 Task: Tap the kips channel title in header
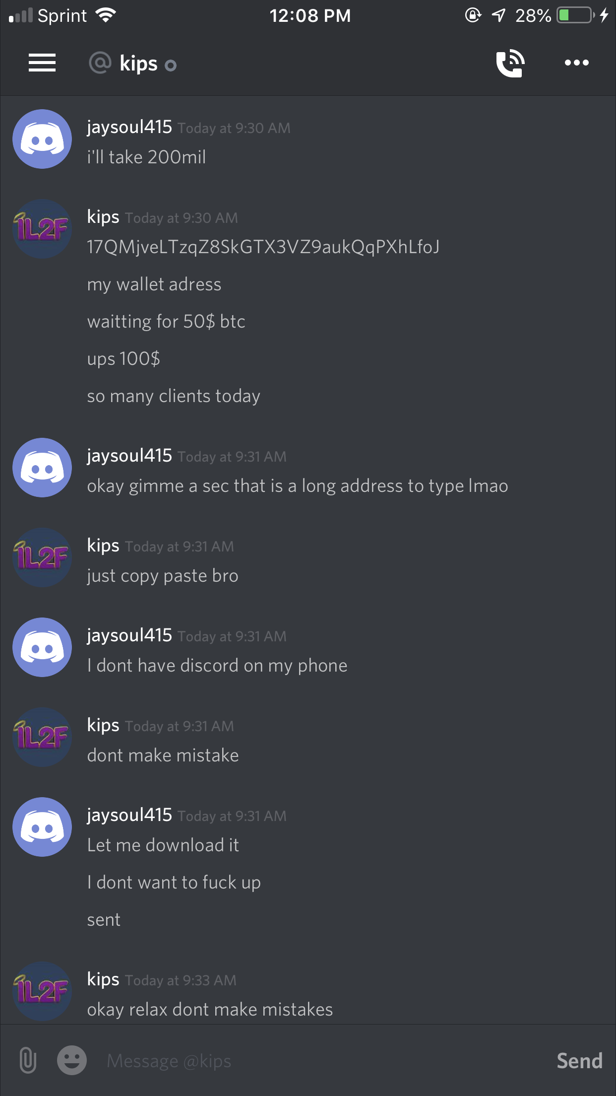(x=138, y=64)
